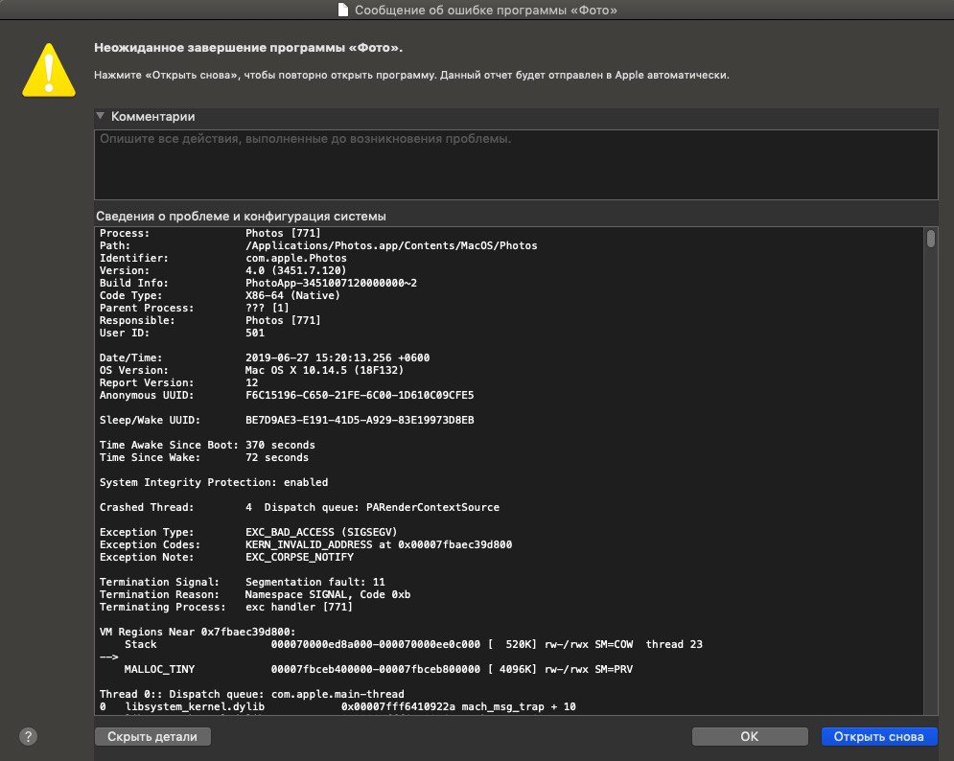Click Termination Reason Namespace SIGNAL line
954x761 pixels.
point(255,594)
